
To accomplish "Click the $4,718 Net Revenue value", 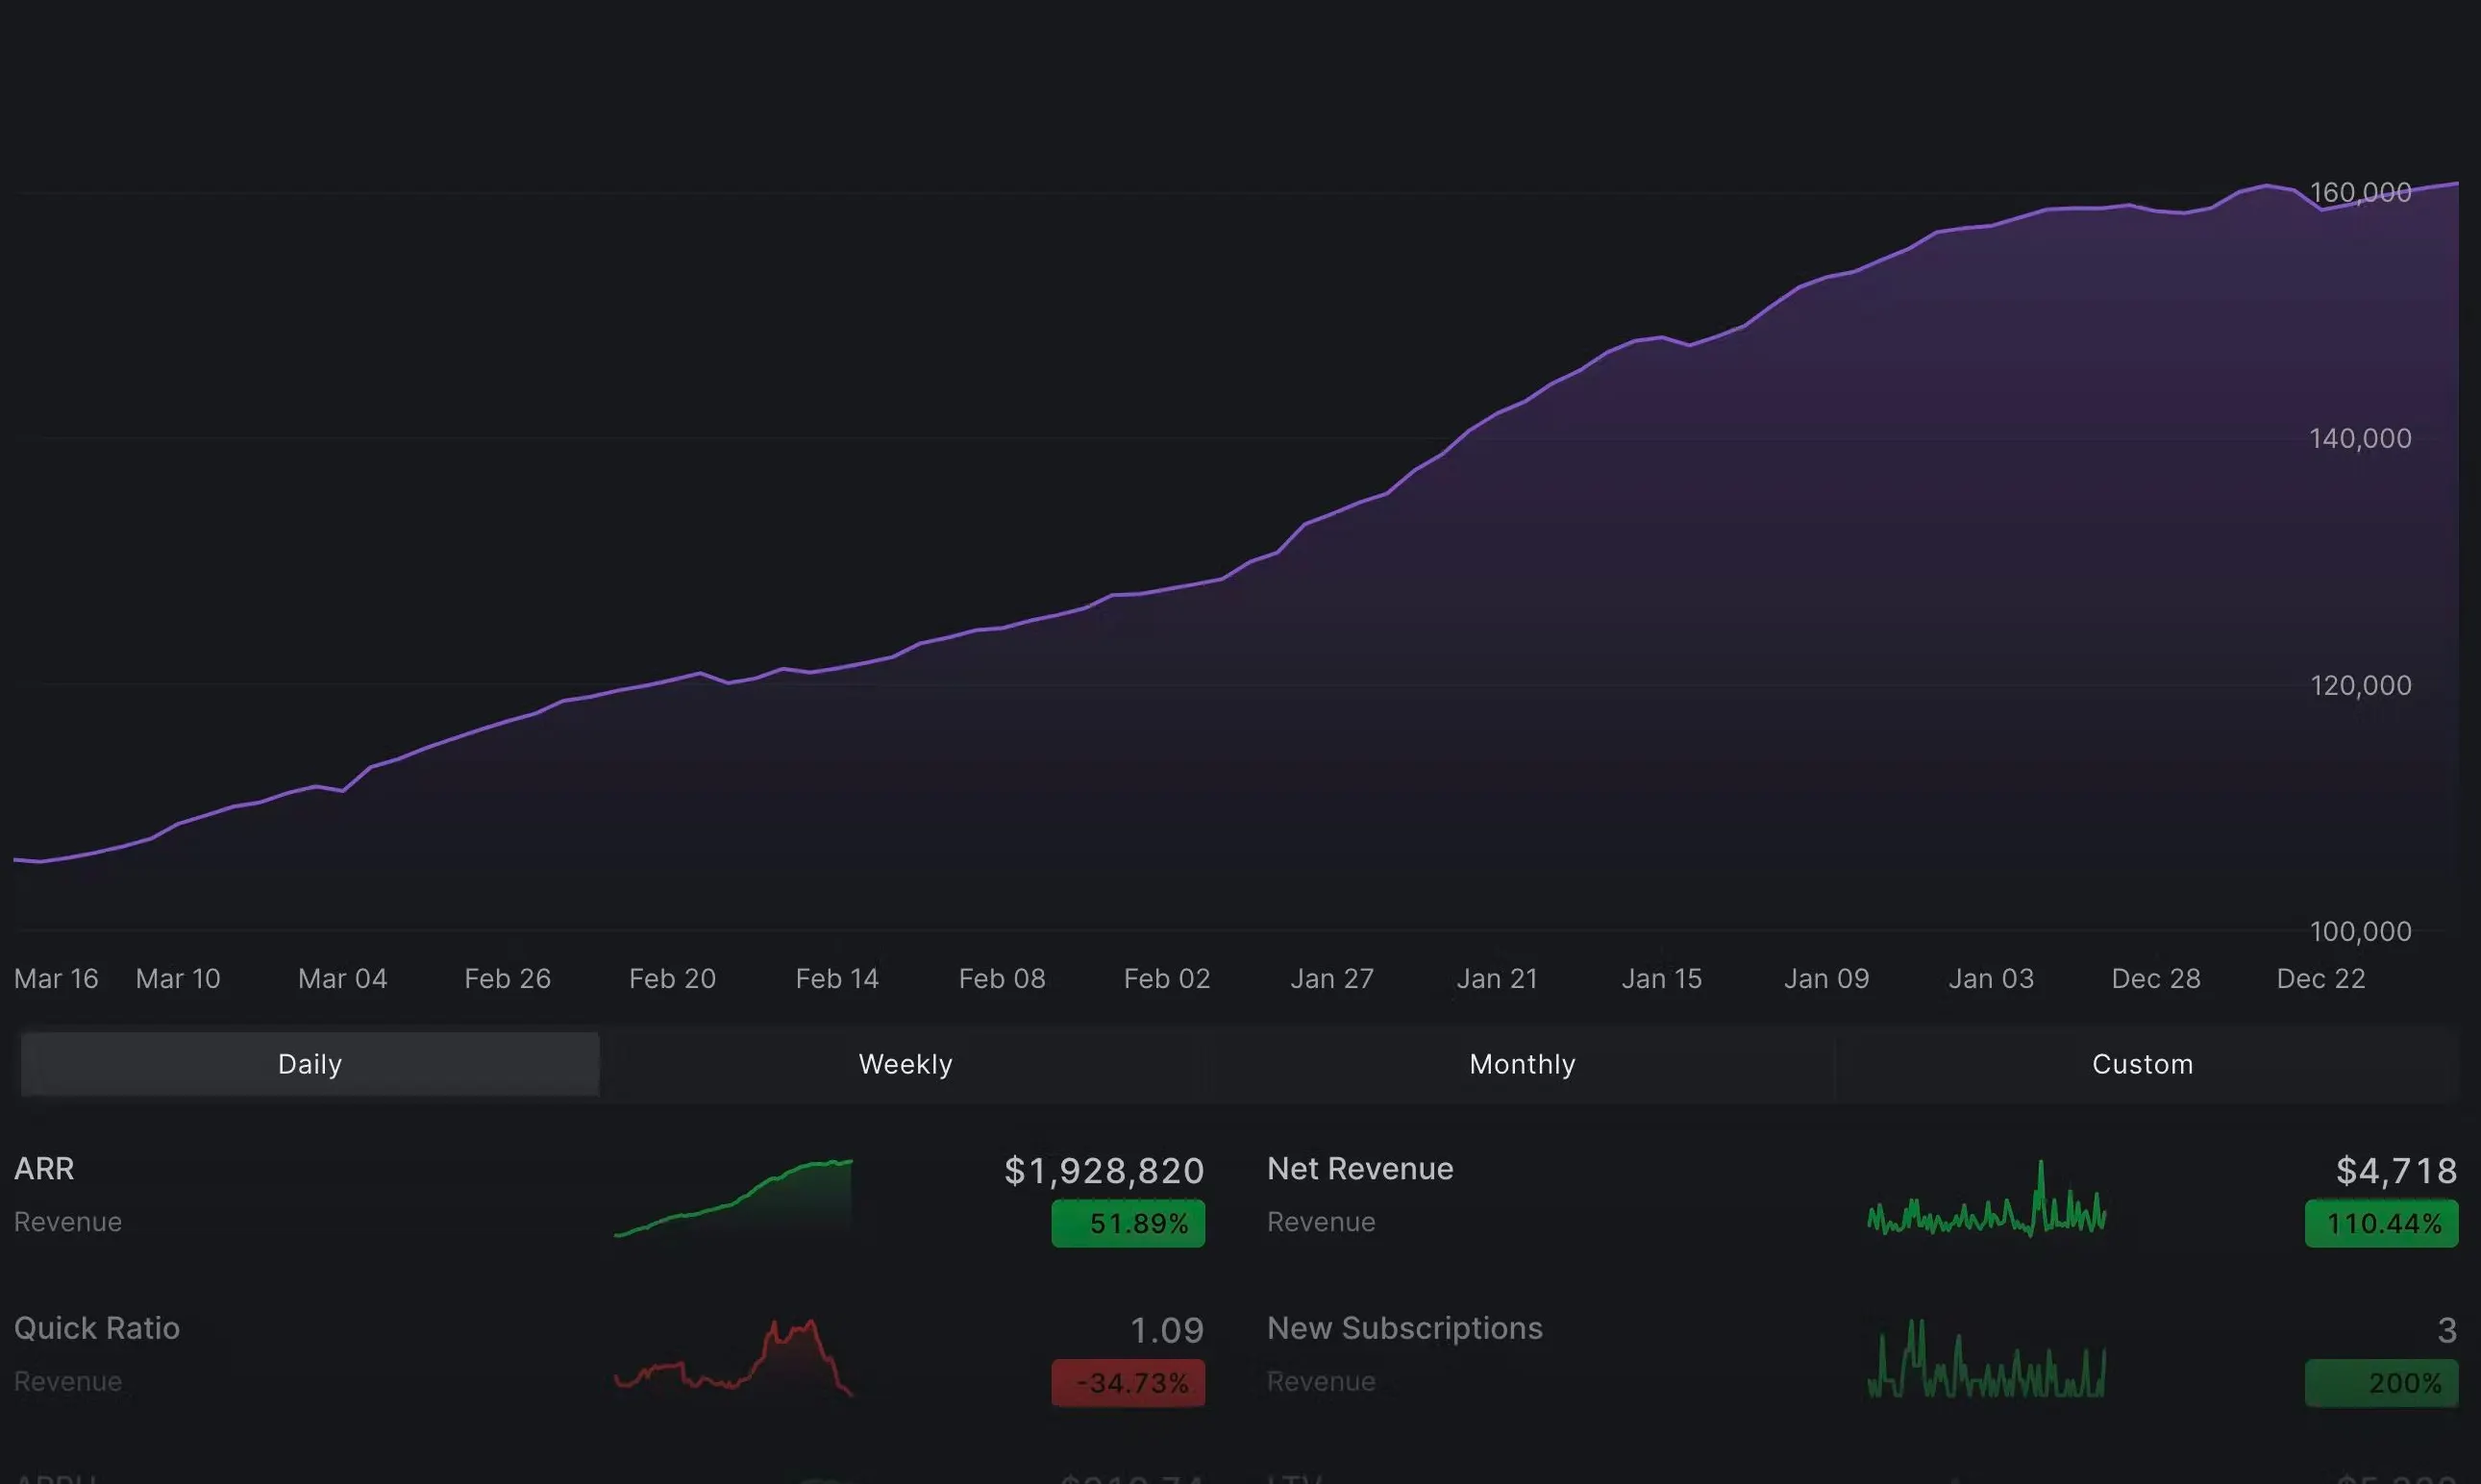I will [x=2396, y=1170].
